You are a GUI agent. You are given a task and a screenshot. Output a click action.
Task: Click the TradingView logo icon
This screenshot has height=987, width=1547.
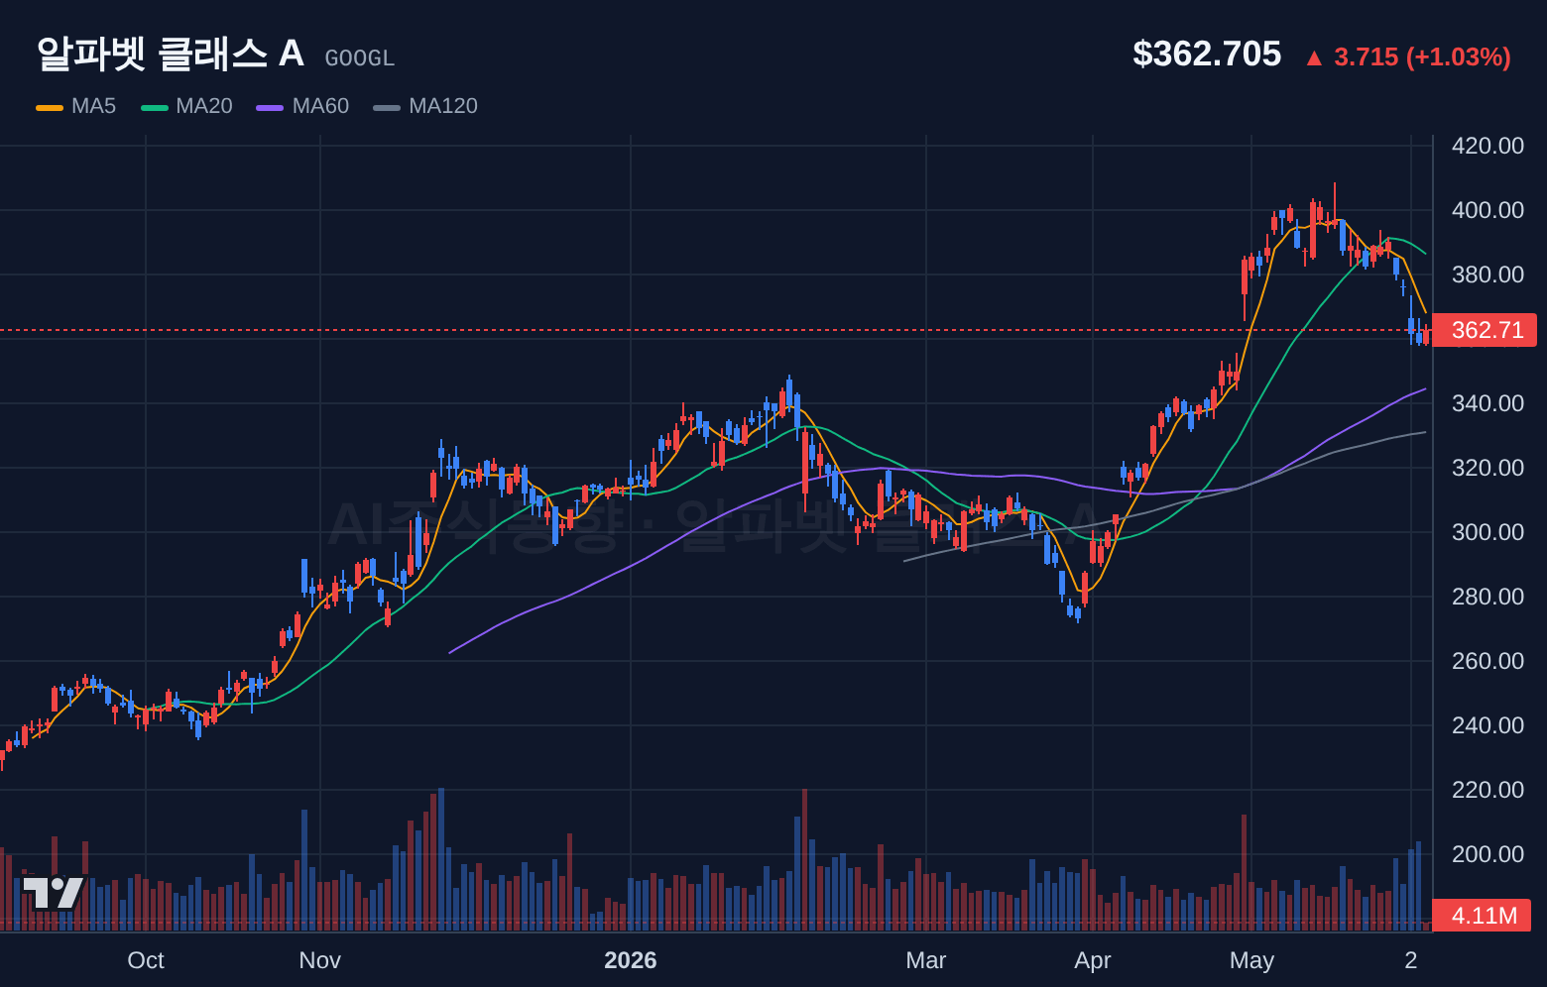[x=54, y=893]
